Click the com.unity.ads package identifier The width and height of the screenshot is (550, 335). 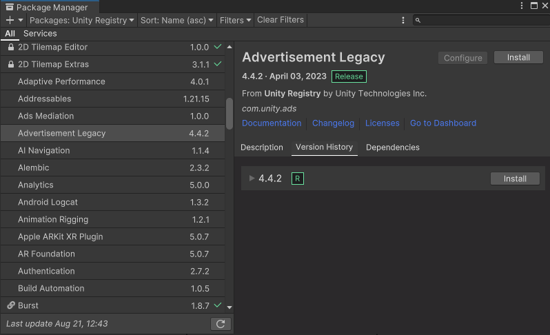pos(269,109)
